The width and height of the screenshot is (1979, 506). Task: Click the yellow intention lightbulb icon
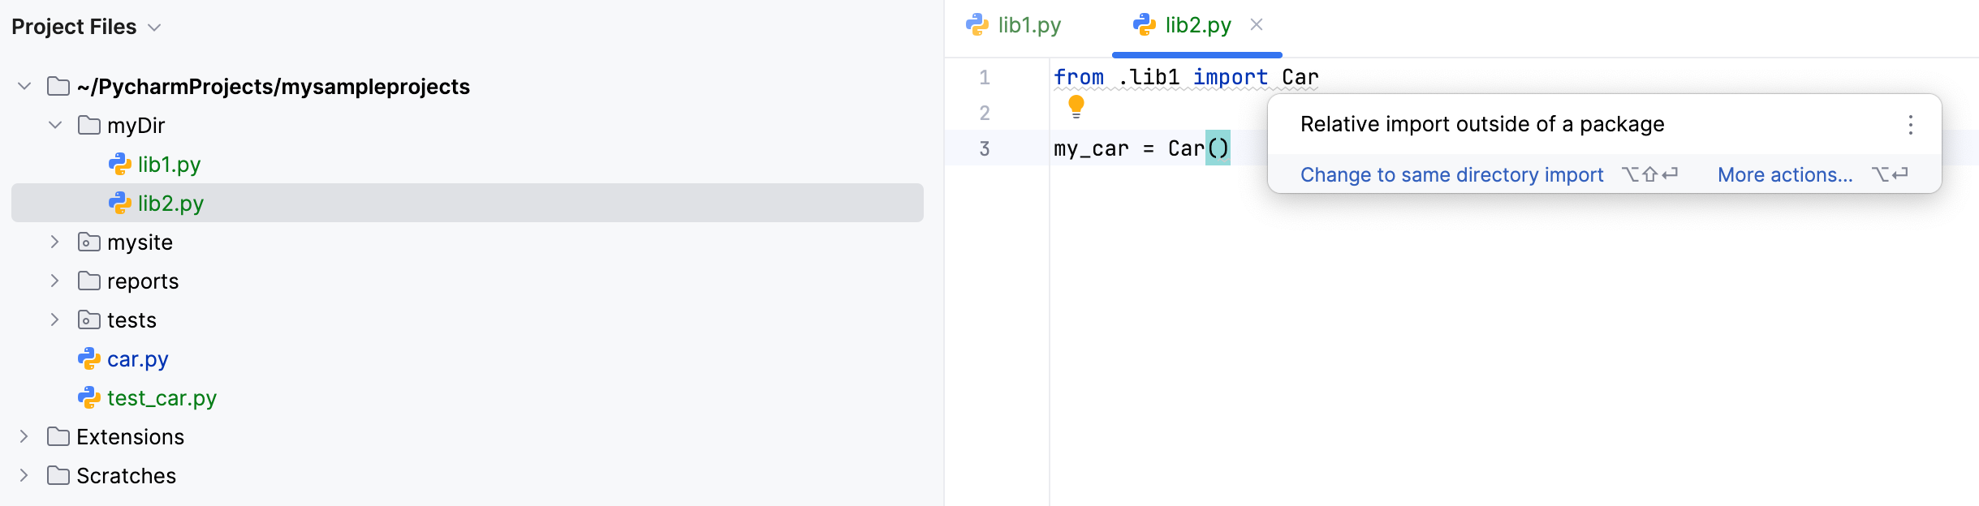(1076, 107)
